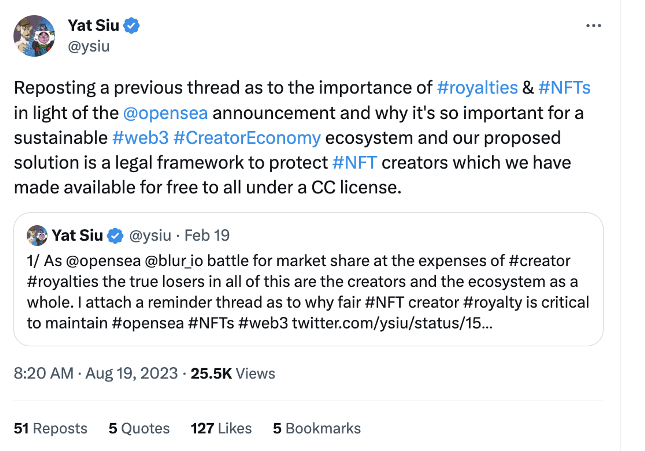Click the 8:20 AM · Aug 19, 2023 timestamp
Image resolution: width=645 pixels, height=451 pixels.
[96, 373]
